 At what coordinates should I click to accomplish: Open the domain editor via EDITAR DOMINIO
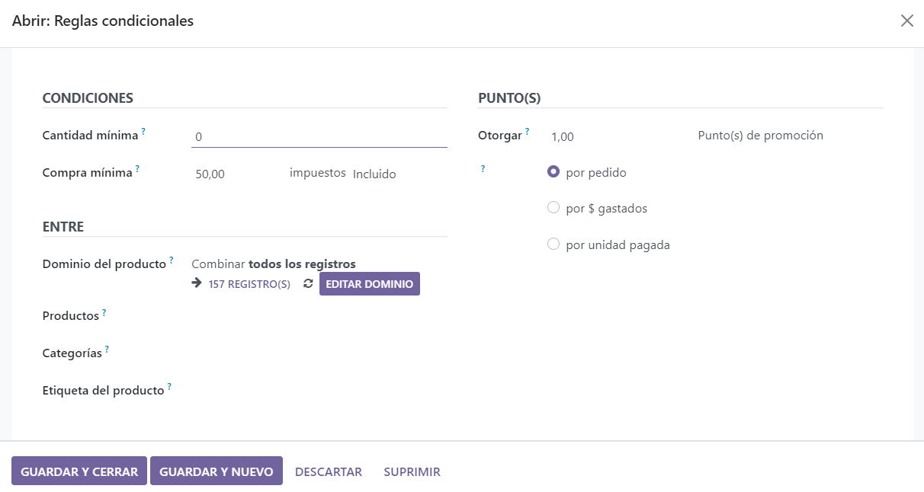pyautogui.click(x=369, y=283)
